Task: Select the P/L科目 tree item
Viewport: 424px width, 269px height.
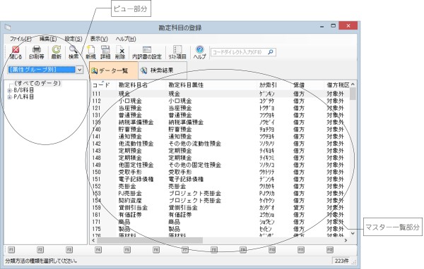Action: click(24, 96)
